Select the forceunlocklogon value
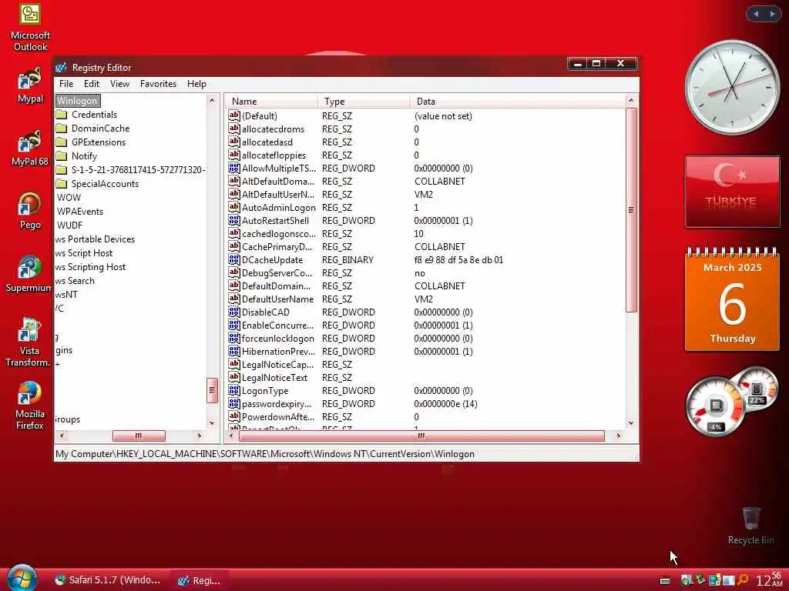Screen dimensions: 789x591 click(277, 339)
